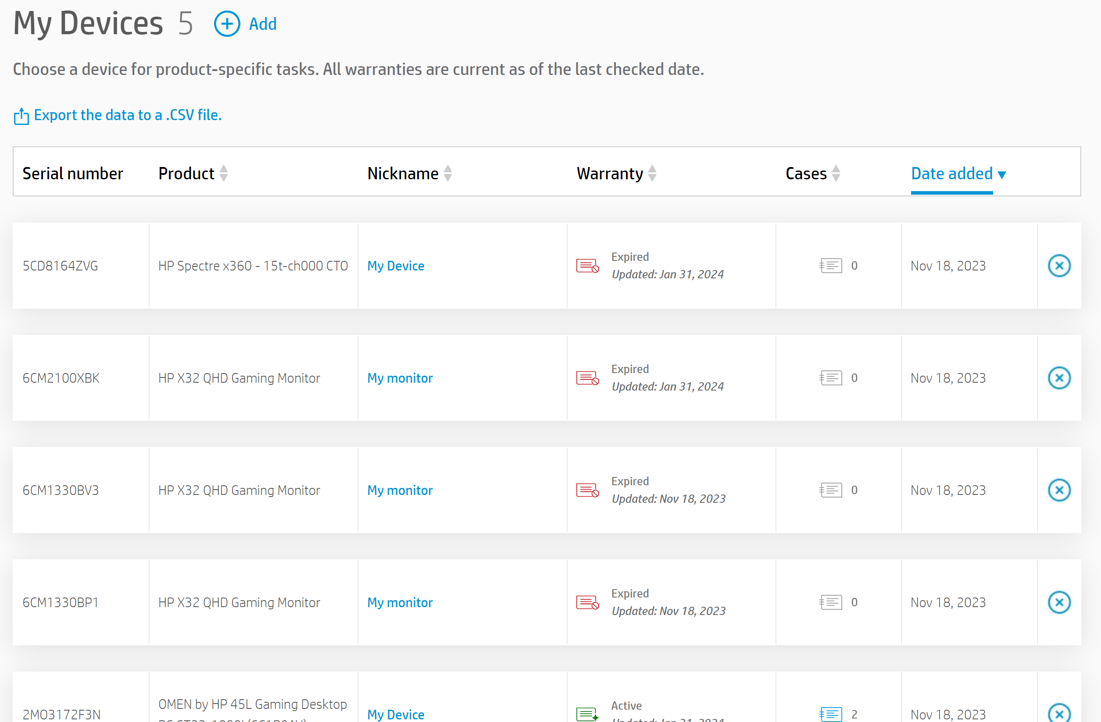
Task: Click cases icon showing 2 for 2M03172F3N
Action: coord(831,714)
